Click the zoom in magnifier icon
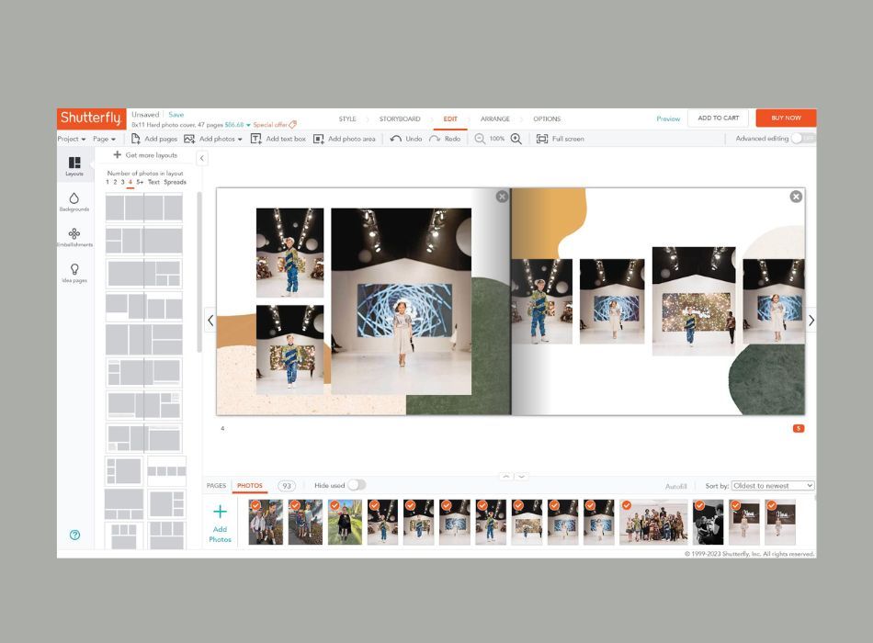The image size is (873, 643). point(516,139)
